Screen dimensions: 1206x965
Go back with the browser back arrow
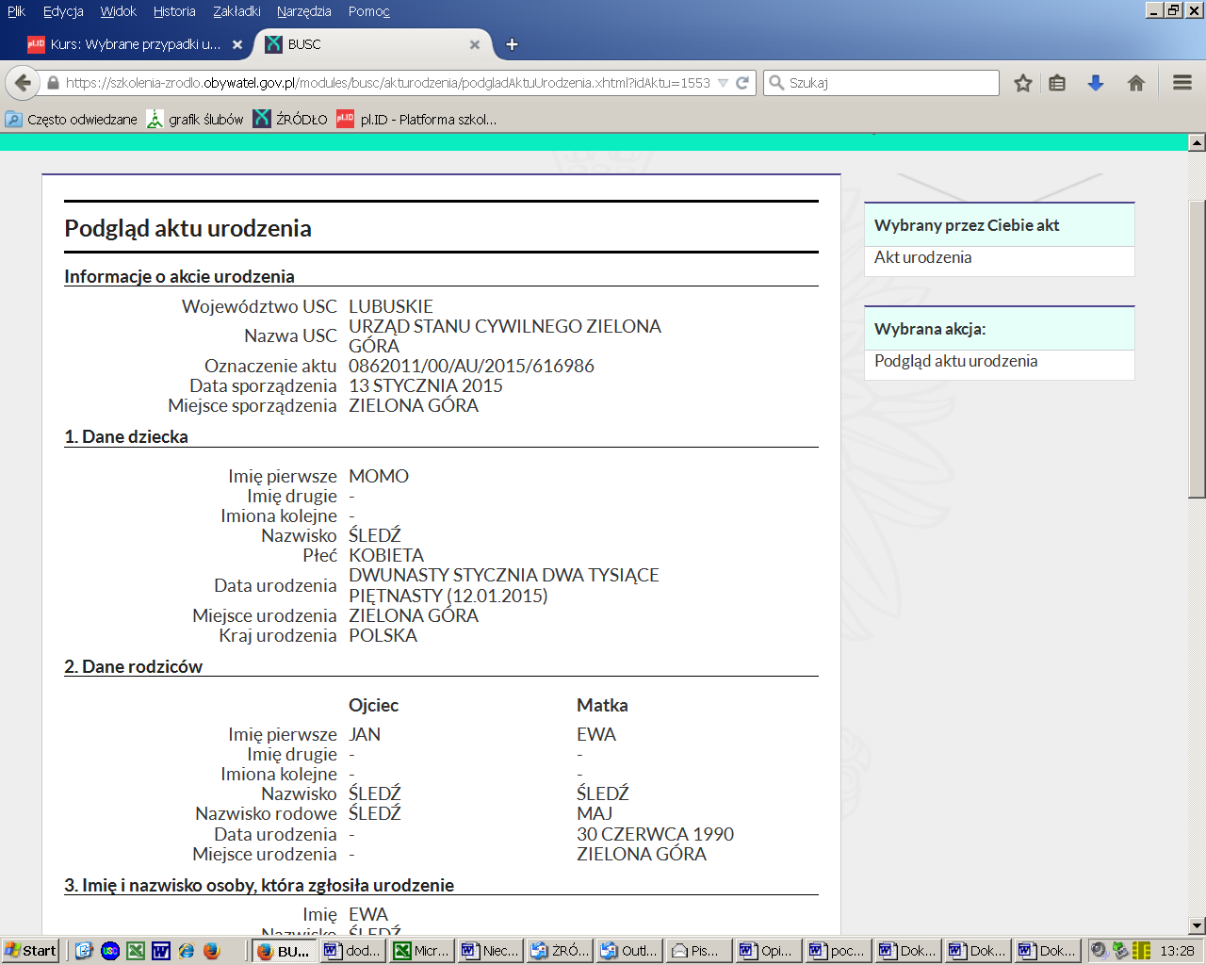pyautogui.click(x=23, y=83)
